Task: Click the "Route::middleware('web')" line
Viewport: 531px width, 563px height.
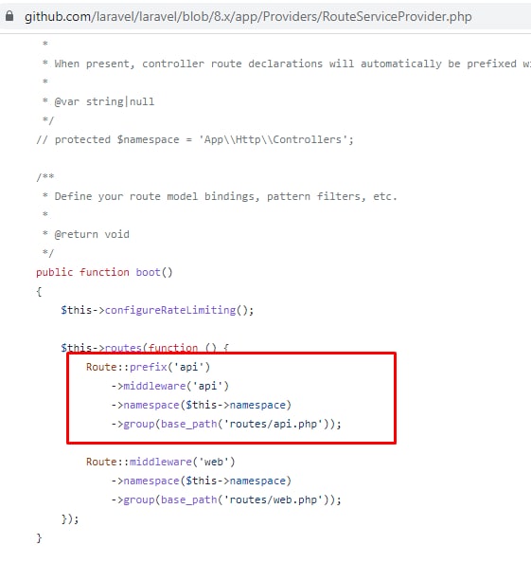Action: (x=160, y=462)
